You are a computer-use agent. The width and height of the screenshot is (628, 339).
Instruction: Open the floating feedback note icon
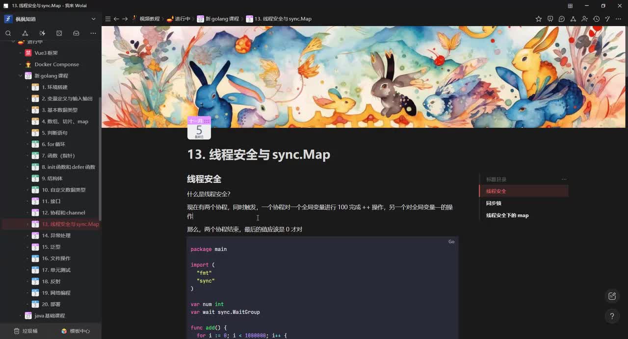pos(612,296)
